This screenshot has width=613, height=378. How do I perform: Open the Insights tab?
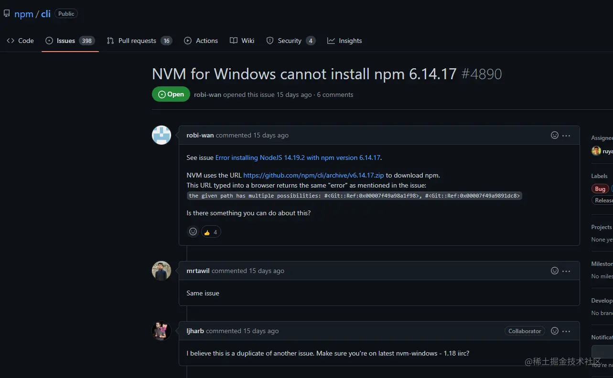[344, 41]
